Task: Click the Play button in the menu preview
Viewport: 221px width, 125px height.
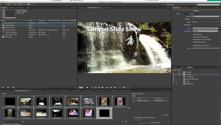Action: pos(91,66)
